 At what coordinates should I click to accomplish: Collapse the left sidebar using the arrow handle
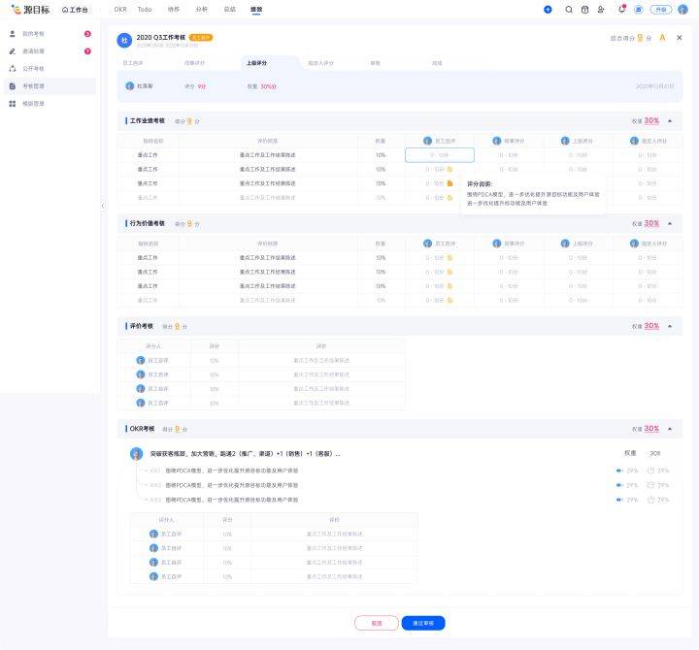pos(103,206)
